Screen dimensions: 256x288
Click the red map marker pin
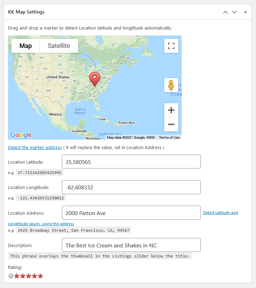pos(94,79)
